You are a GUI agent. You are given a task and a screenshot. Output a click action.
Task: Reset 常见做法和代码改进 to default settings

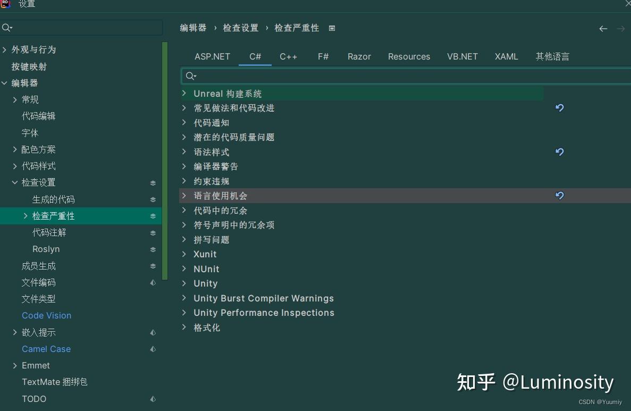[x=559, y=108]
